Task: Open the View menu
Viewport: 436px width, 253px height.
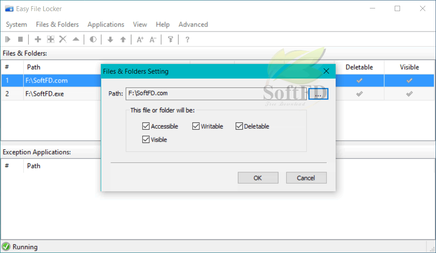Action: (x=140, y=24)
